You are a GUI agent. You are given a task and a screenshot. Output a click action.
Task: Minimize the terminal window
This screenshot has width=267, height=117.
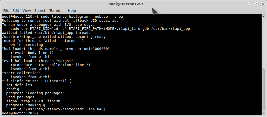pos(250,4)
